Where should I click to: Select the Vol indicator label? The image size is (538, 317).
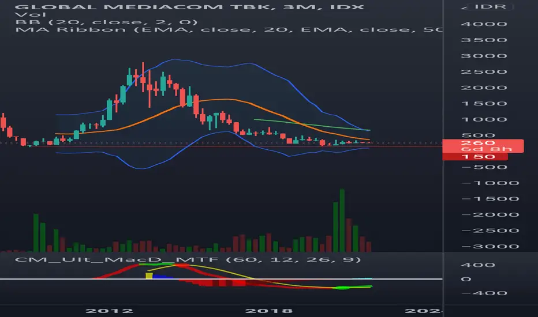(31, 15)
